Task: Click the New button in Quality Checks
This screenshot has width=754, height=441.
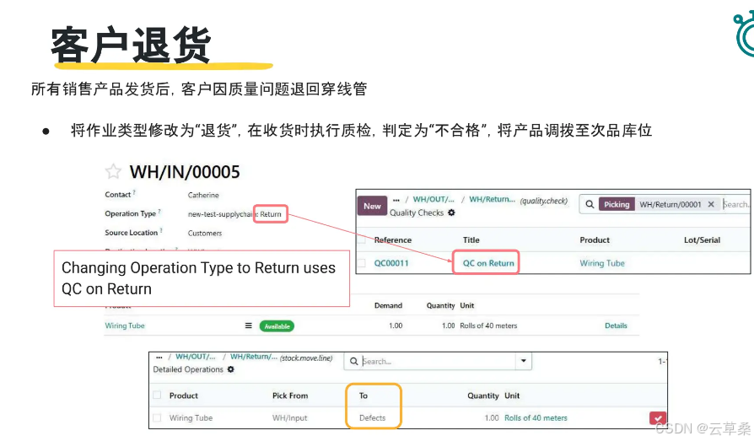Action: (372, 206)
